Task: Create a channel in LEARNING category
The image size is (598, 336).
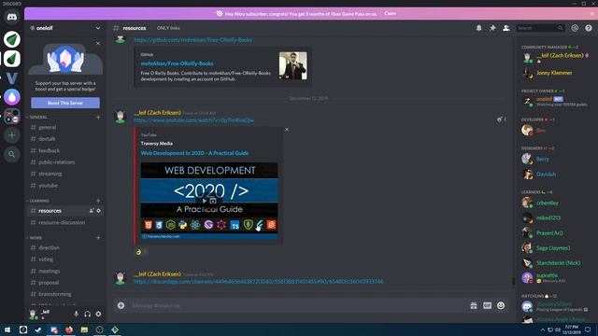Action: click(x=98, y=201)
